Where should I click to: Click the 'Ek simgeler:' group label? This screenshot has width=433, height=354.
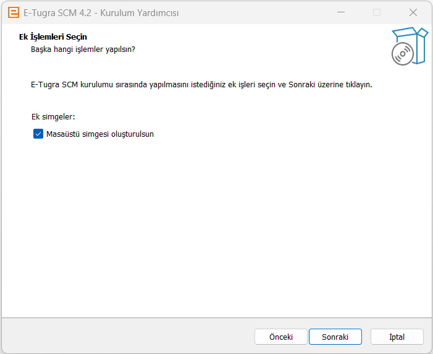tap(53, 116)
